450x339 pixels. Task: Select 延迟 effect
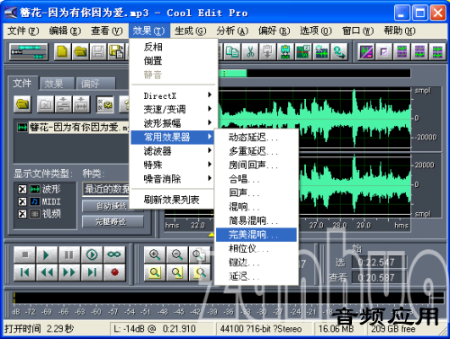click(256, 276)
